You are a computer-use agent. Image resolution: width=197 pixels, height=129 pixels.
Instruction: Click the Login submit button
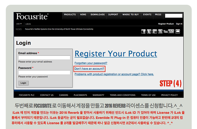pyautogui.click(x=23, y=83)
